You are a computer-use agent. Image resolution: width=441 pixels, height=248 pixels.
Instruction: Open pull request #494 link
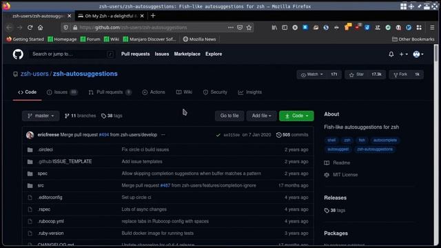(104, 135)
